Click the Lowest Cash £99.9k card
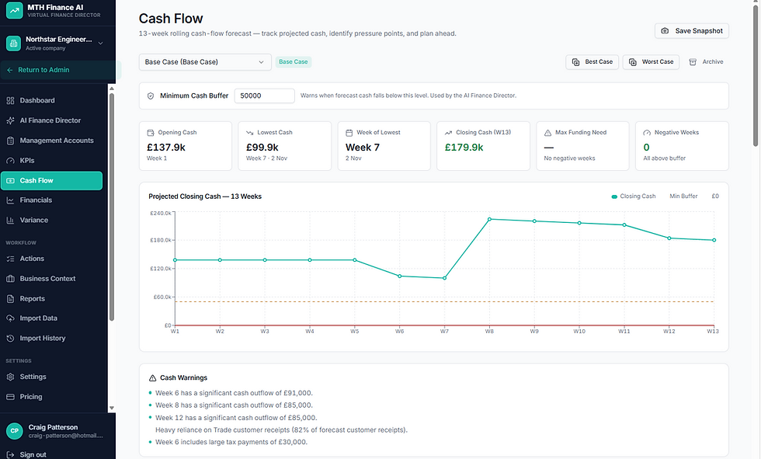 click(284, 146)
